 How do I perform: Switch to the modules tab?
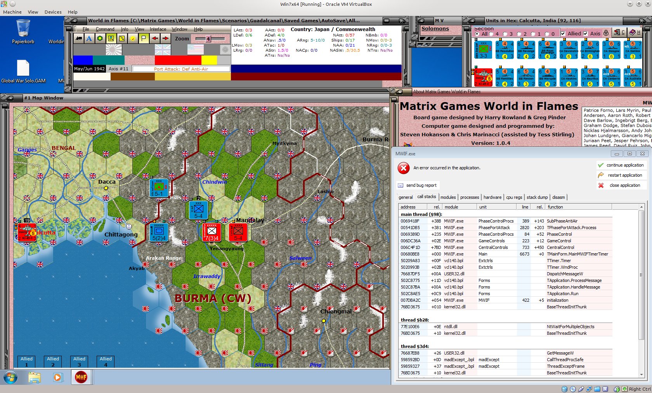click(448, 197)
